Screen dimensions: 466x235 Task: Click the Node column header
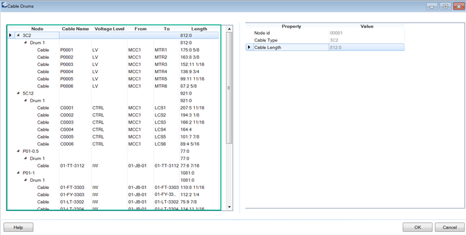[37, 29]
